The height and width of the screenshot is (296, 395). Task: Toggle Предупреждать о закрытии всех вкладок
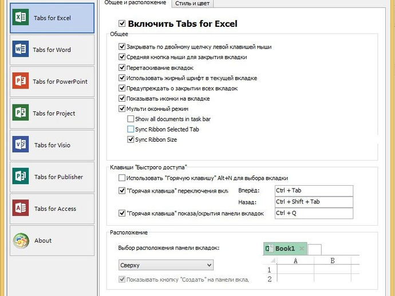[x=122, y=88]
